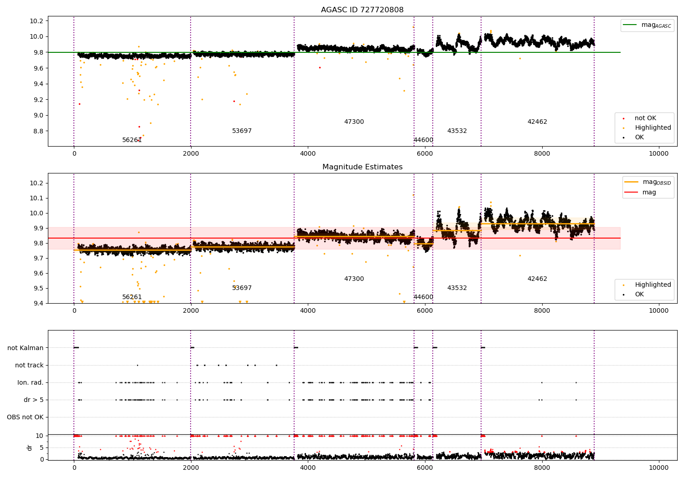Click 44600 in the Magnitude Estimates plot
Image resolution: width=684 pixels, height=478 pixels.
click(x=423, y=297)
